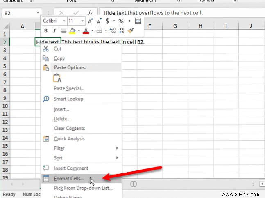The width and height of the screenshot is (265, 198).
Task: Expand the Filter submenu
Action: [81, 148]
